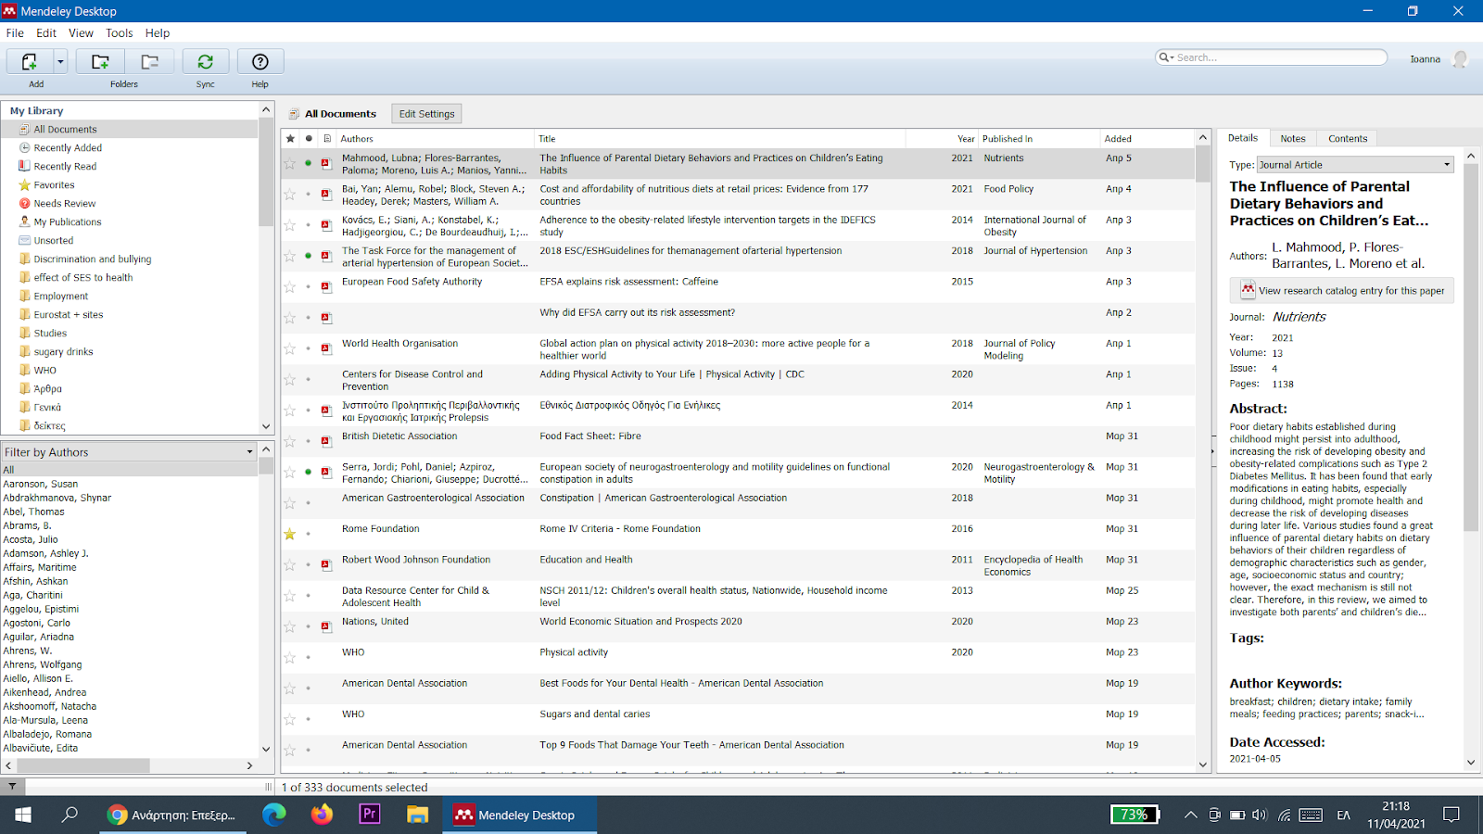Screen dimensions: 1483x834
Task: Open the sugary drinks folder
Action: [63, 351]
